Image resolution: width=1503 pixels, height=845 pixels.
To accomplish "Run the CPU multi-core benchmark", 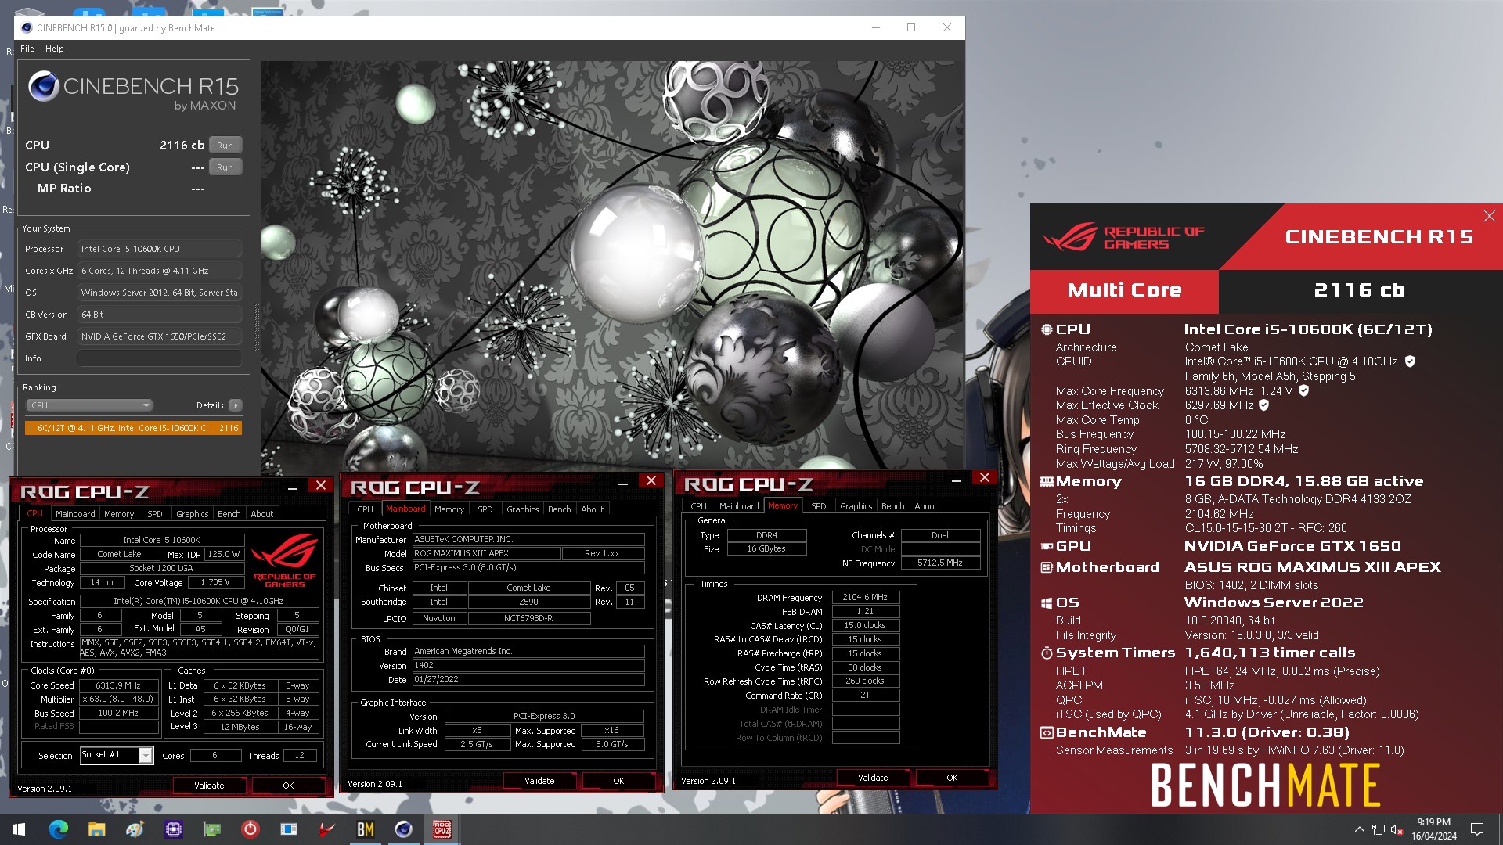I will click(x=225, y=146).
